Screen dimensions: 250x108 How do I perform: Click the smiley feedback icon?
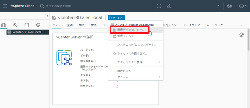pos(229,6)
